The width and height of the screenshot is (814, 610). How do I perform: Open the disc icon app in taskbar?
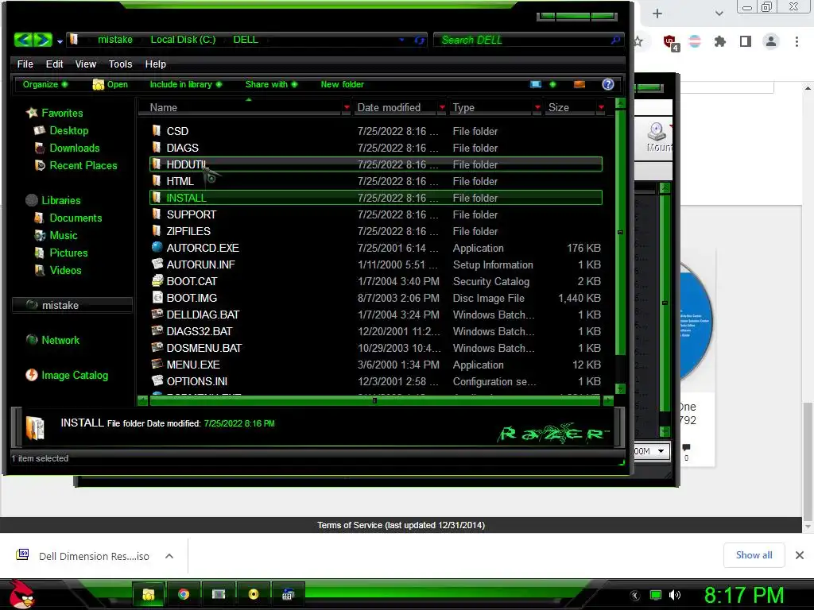254,594
